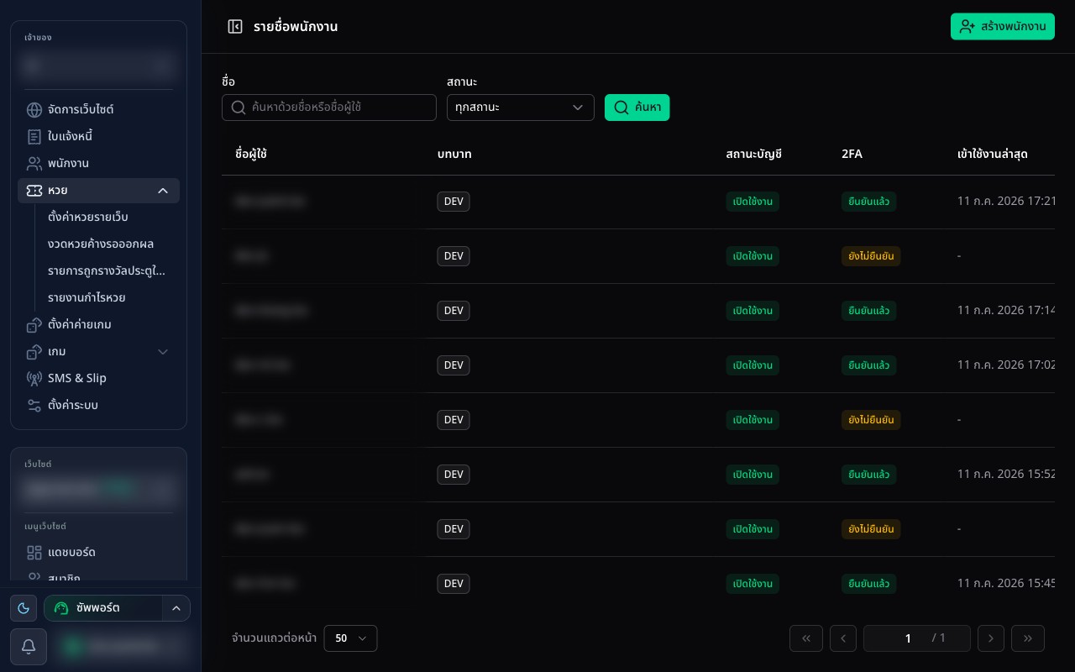The width and height of the screenshot is (1075, 672).
Task: Expand the เกม submenu chevron
Action: pyautogui.click(x=163, y=351)
